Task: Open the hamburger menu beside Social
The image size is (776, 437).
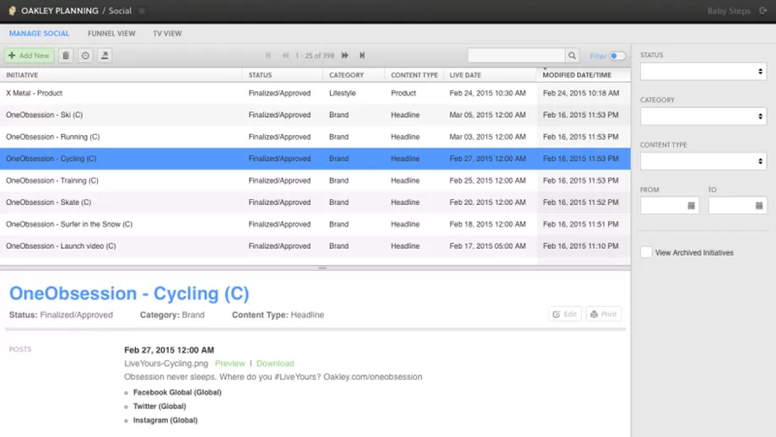Action: tap(142, 11)
